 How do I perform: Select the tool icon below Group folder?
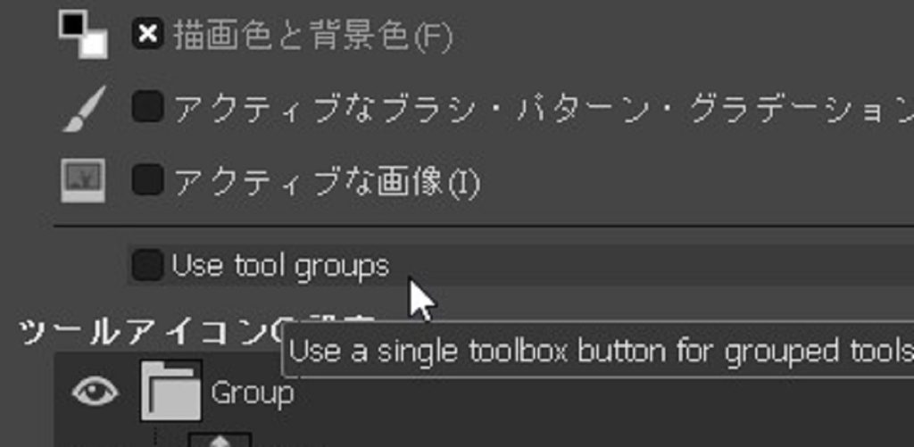(x=219, y=439)
